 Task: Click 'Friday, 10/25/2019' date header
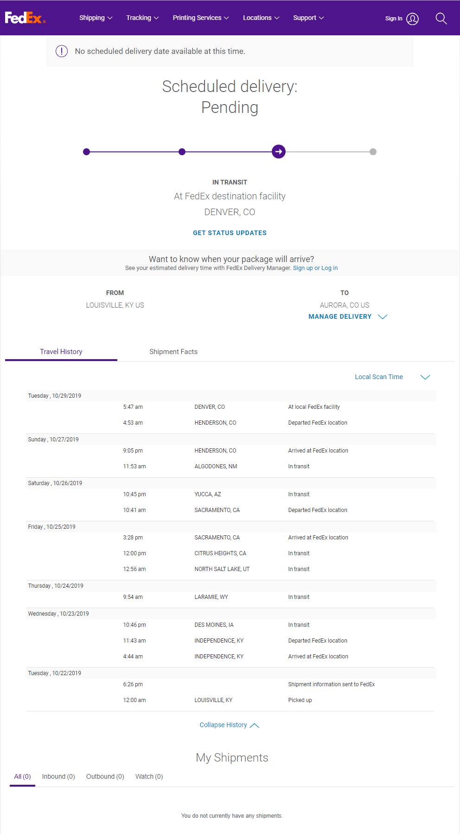(51, 527)
